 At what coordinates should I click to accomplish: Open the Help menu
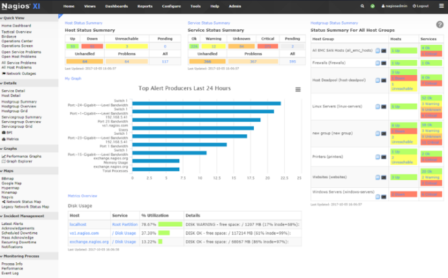(215, 6)
